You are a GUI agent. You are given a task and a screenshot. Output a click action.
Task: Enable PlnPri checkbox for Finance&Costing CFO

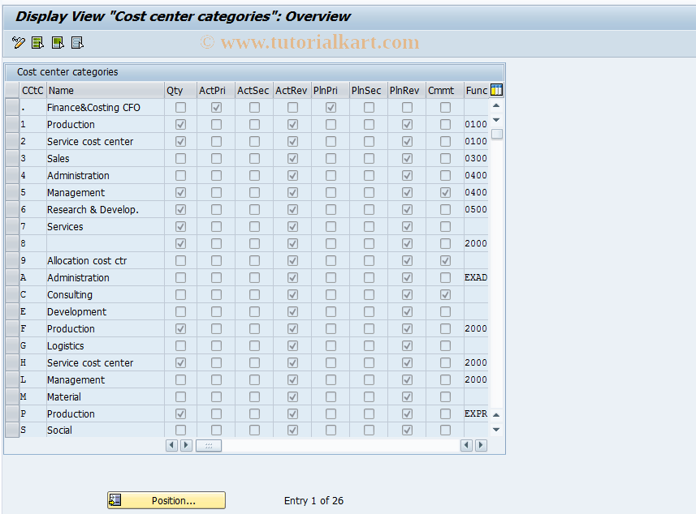click(x=330, y=107)
